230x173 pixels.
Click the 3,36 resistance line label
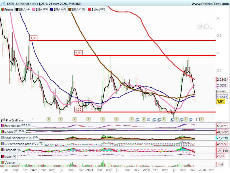click(33, 38)
